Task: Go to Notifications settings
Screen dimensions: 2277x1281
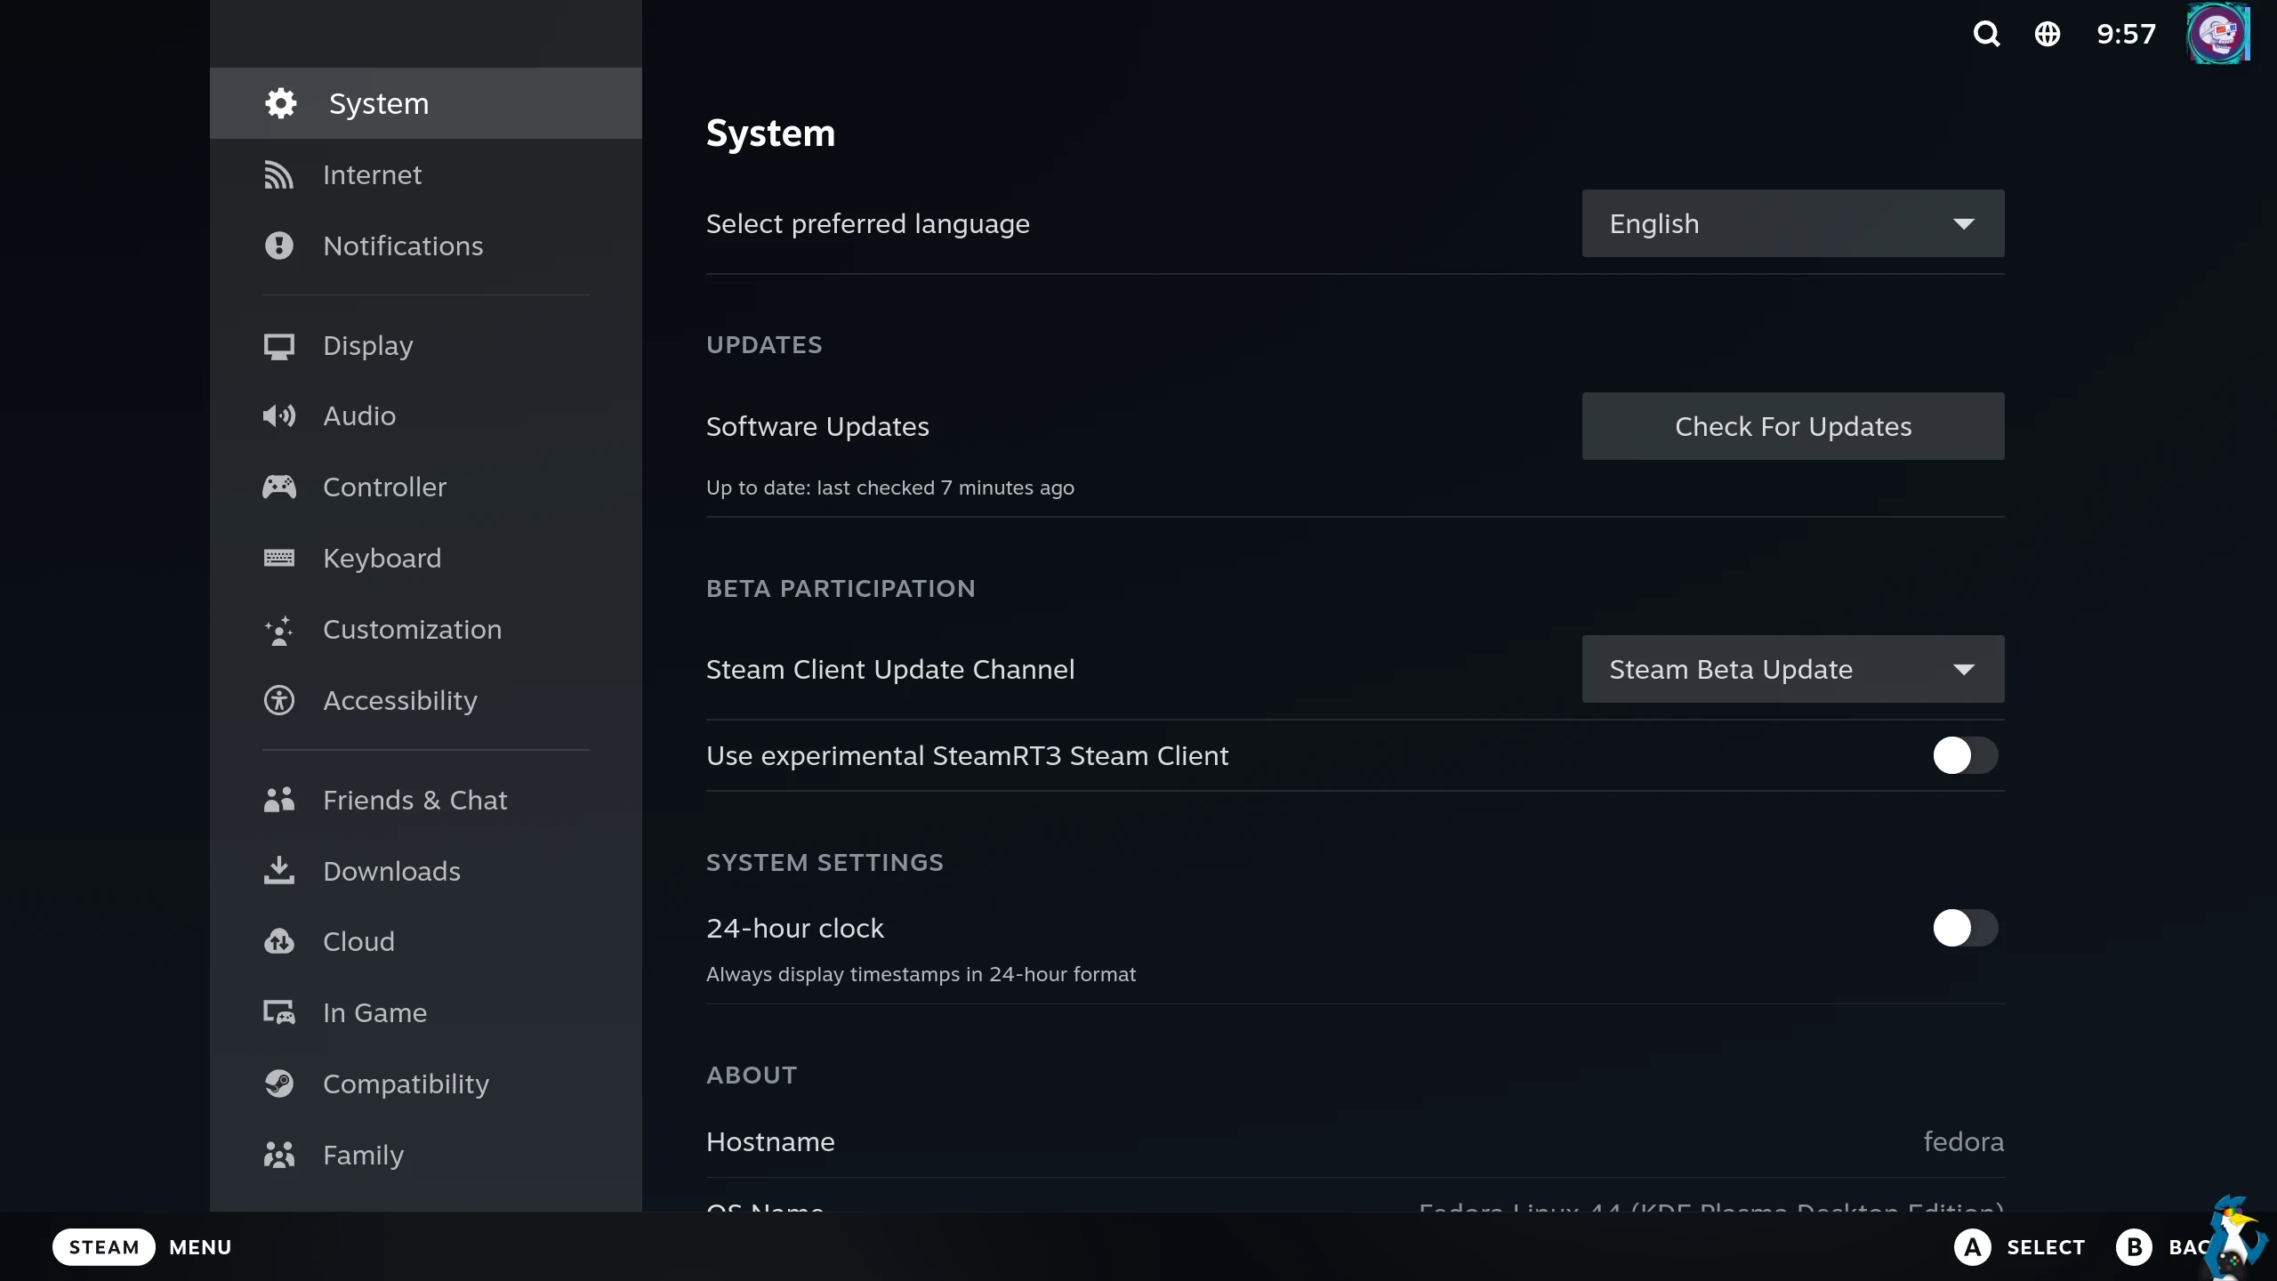Action: tap(425, 246)
